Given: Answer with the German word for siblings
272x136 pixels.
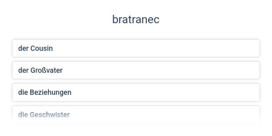Looking at the screenshot, I should tap(136, 115).
